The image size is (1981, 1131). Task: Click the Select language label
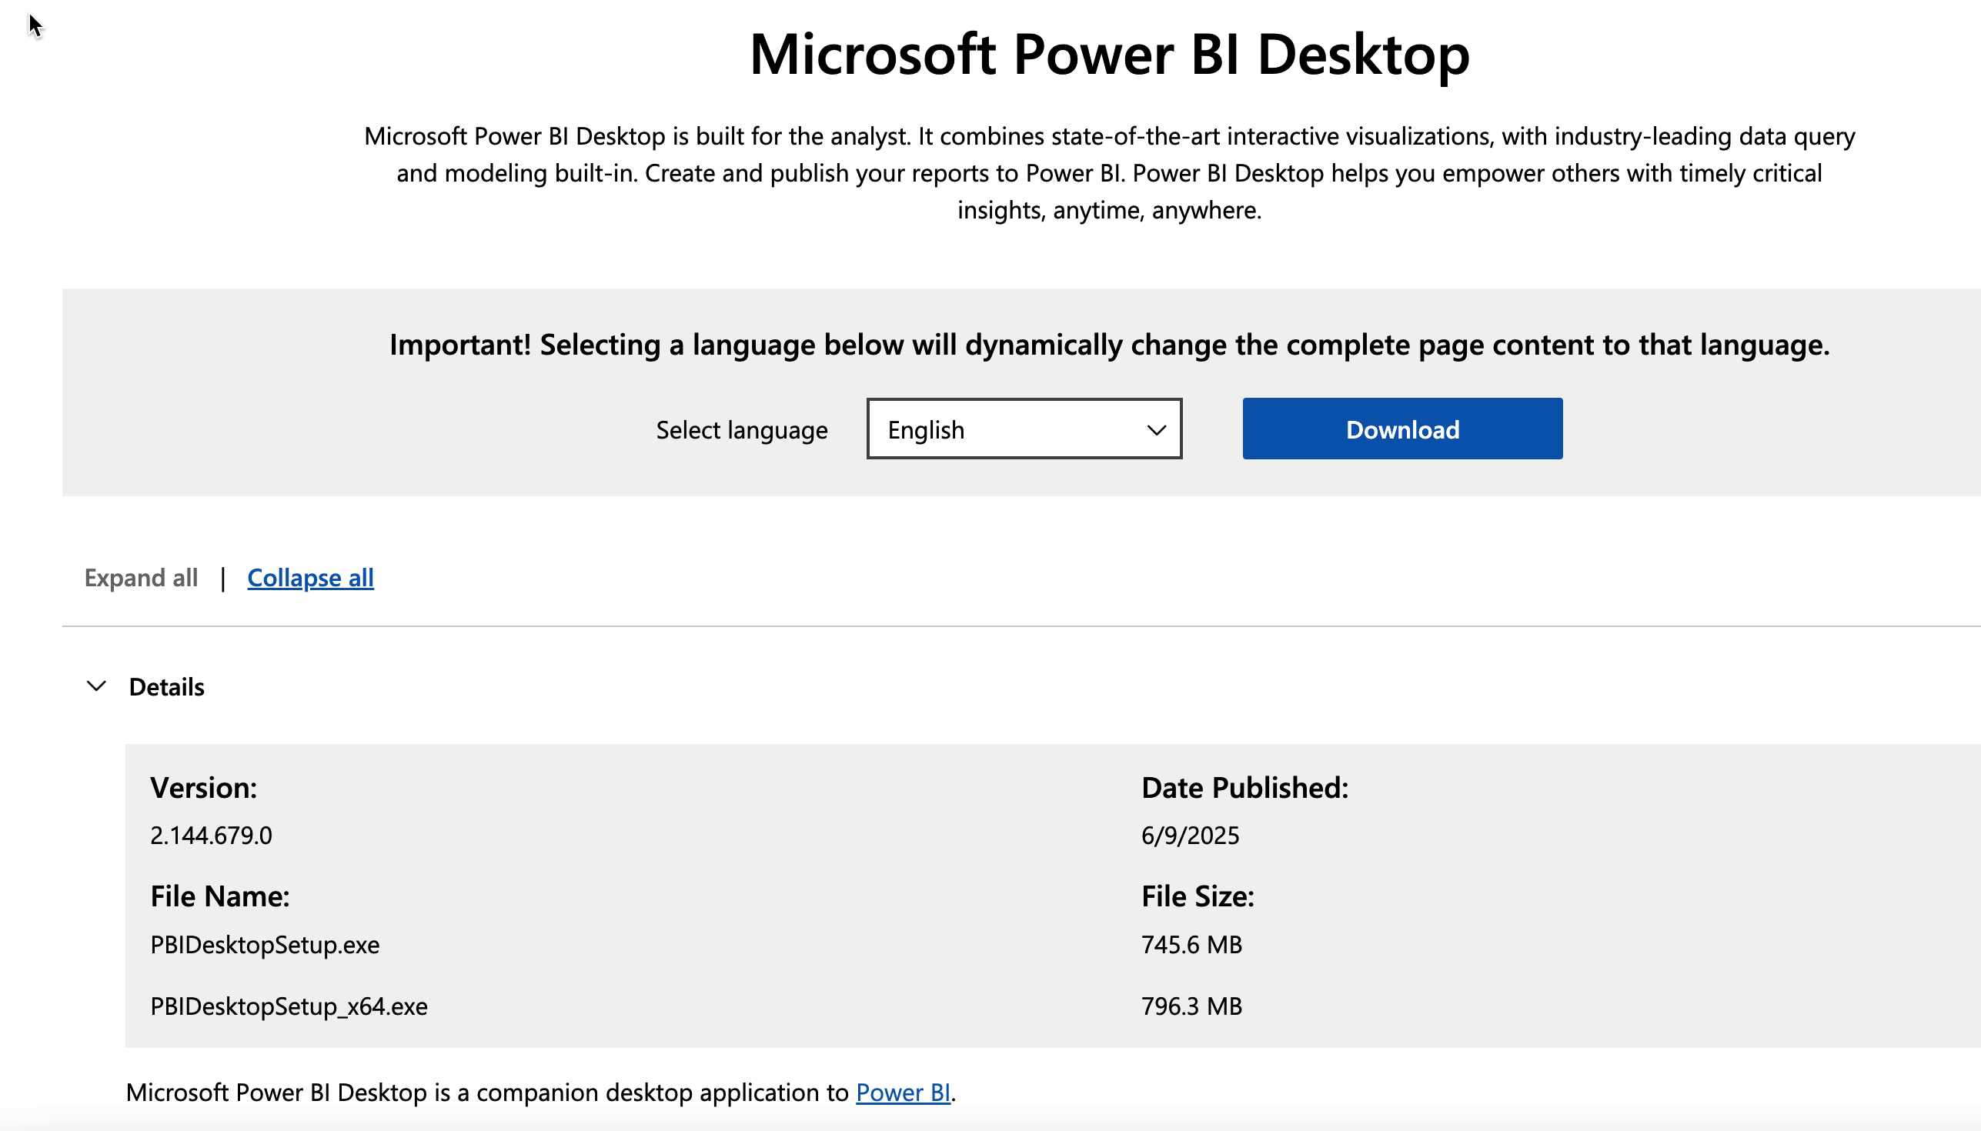pos(741,429)
